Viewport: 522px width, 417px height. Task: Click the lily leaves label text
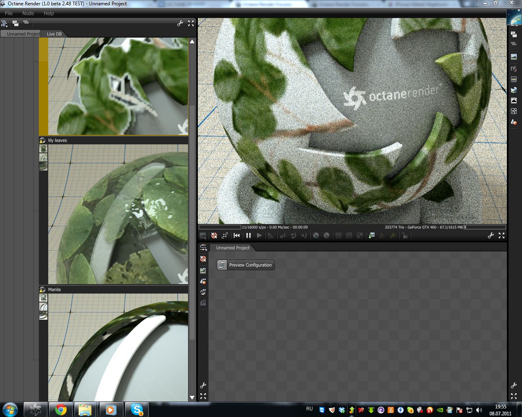coord(57,140)
